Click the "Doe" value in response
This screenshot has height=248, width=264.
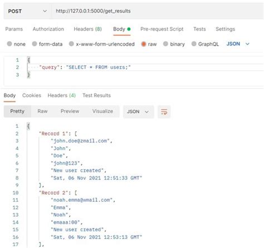coord(58,156)
